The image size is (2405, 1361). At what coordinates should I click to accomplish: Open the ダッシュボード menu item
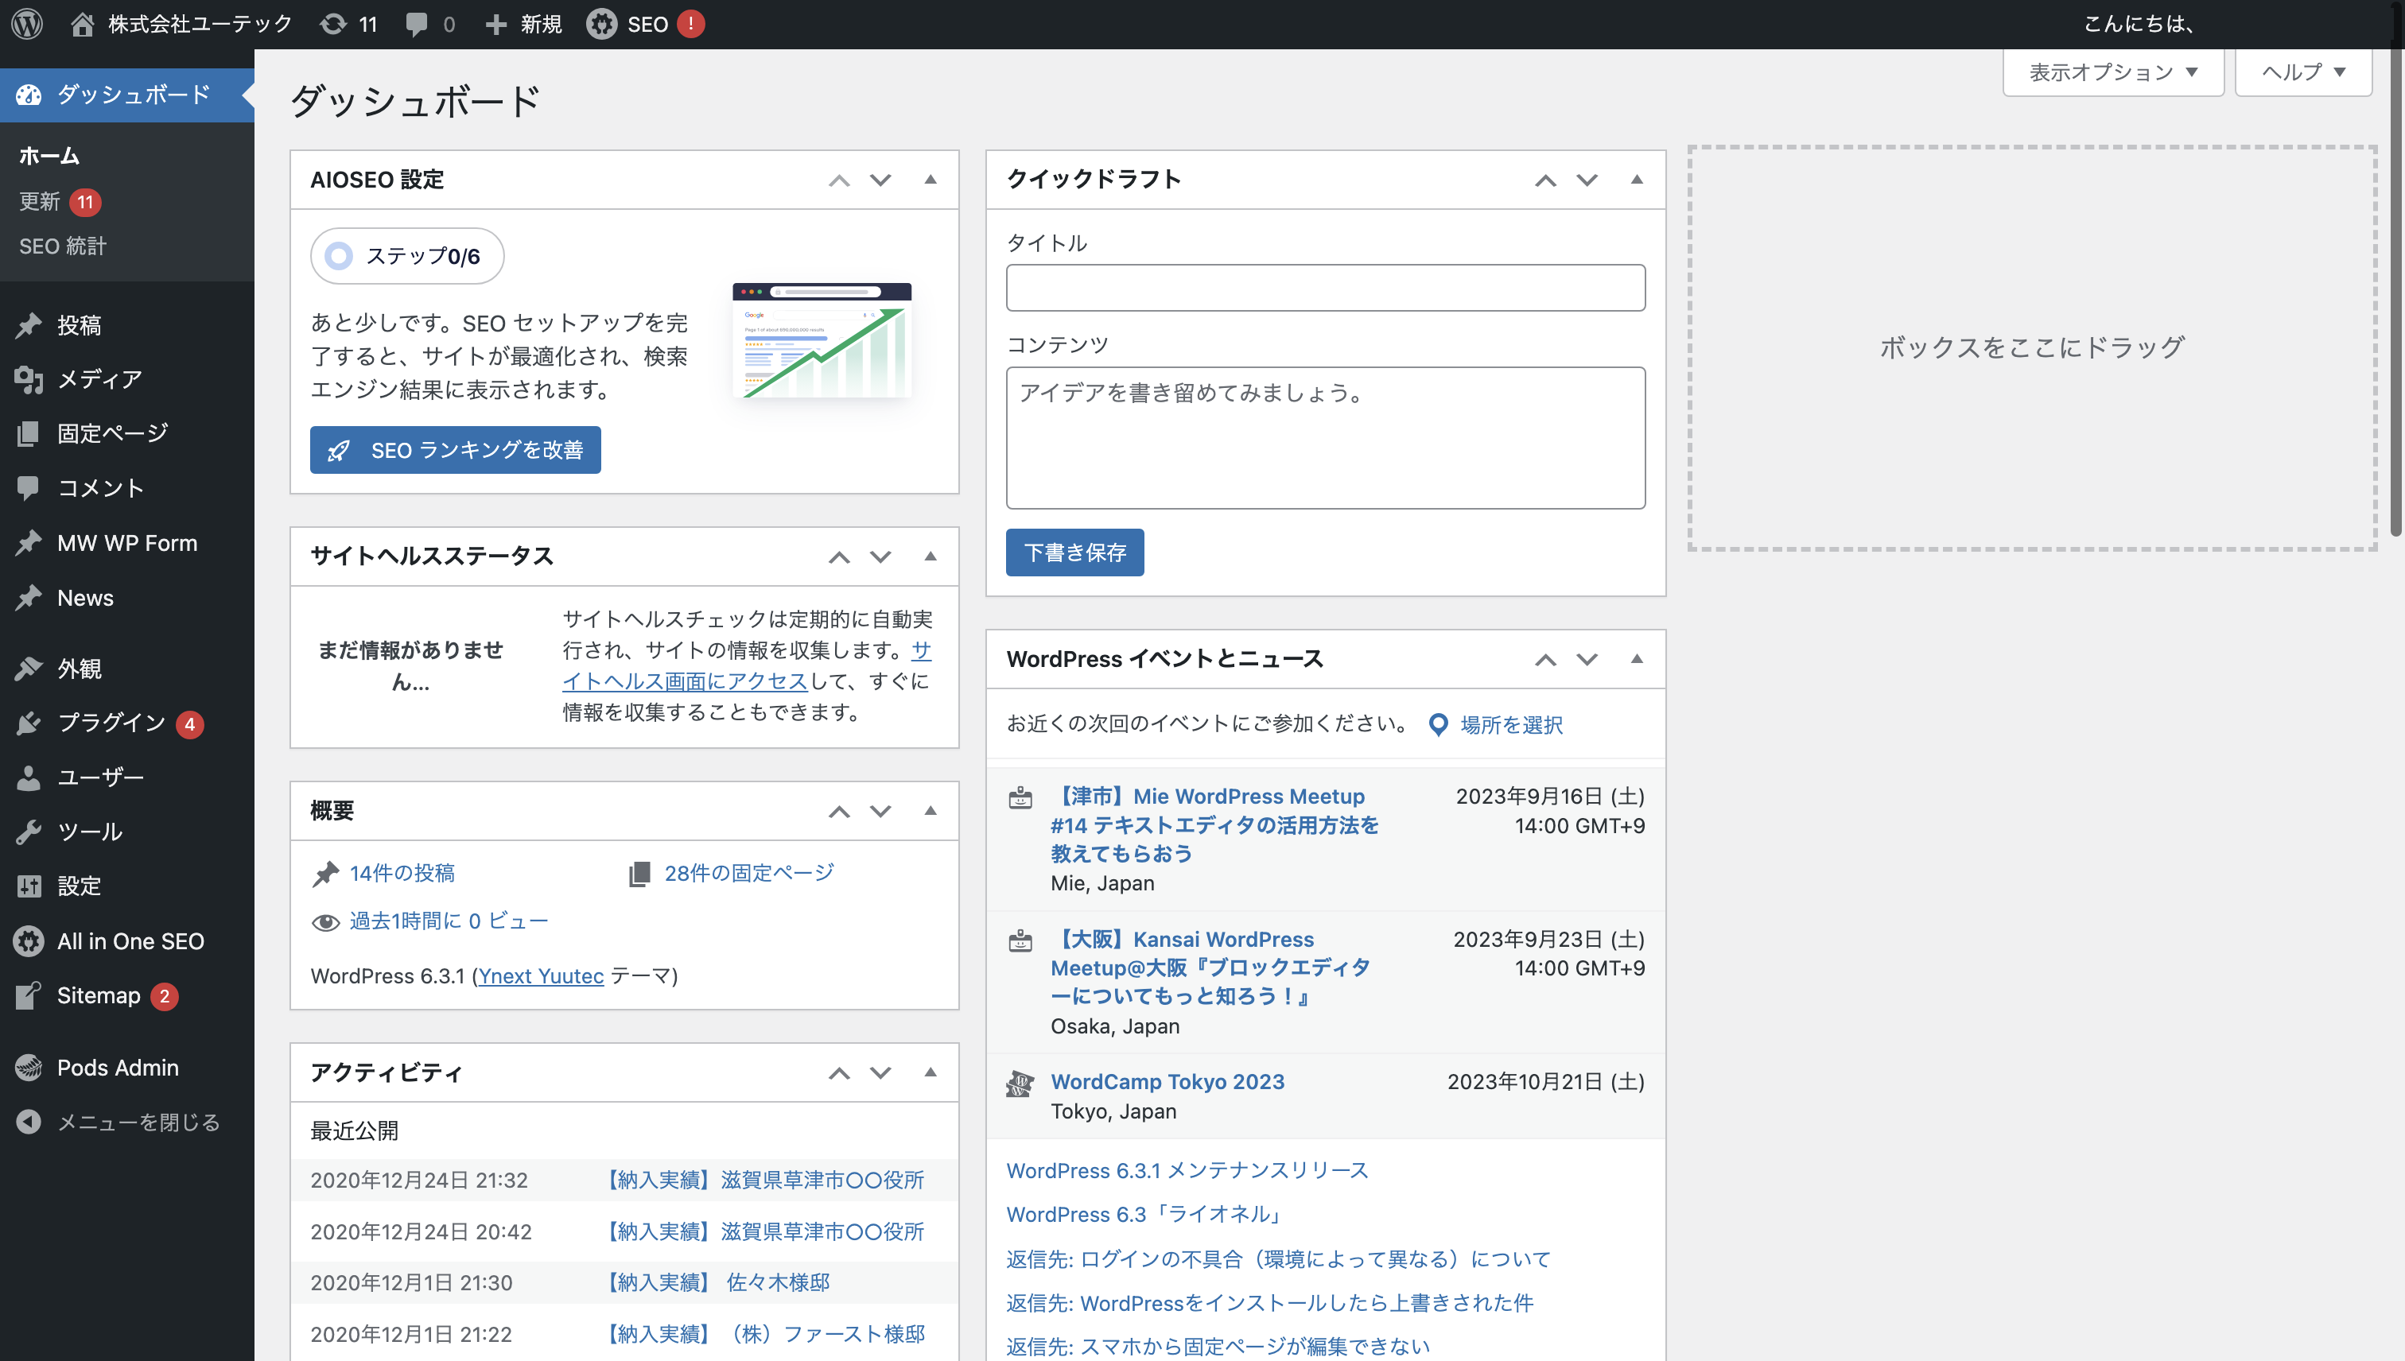[x=127, y=95]
